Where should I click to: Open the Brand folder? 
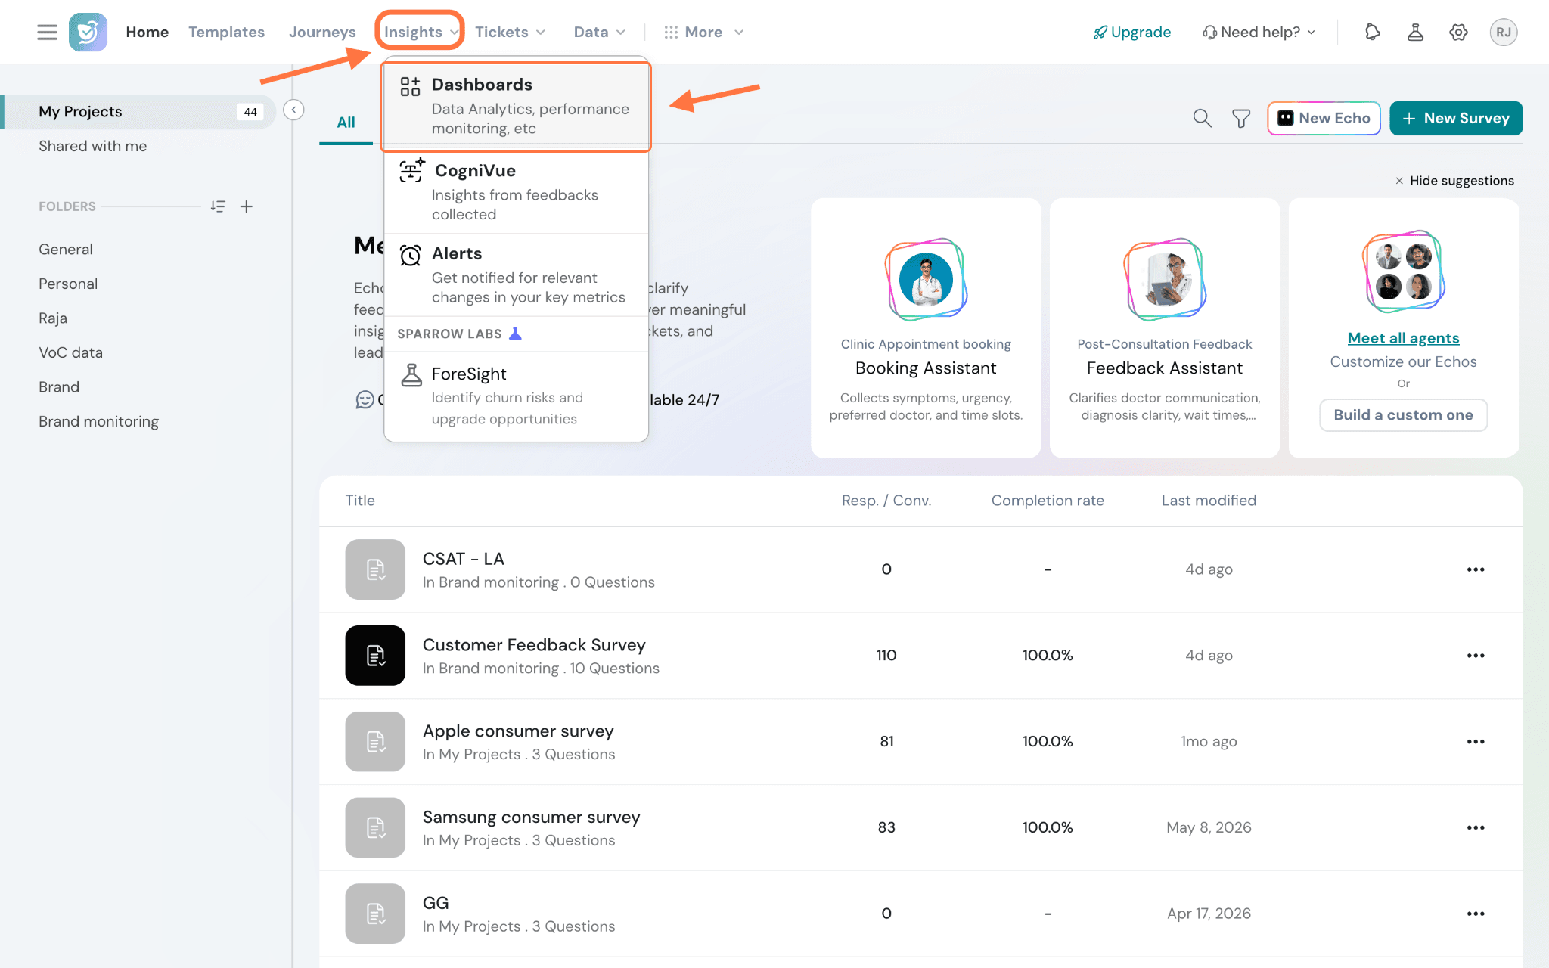(59, 386)
